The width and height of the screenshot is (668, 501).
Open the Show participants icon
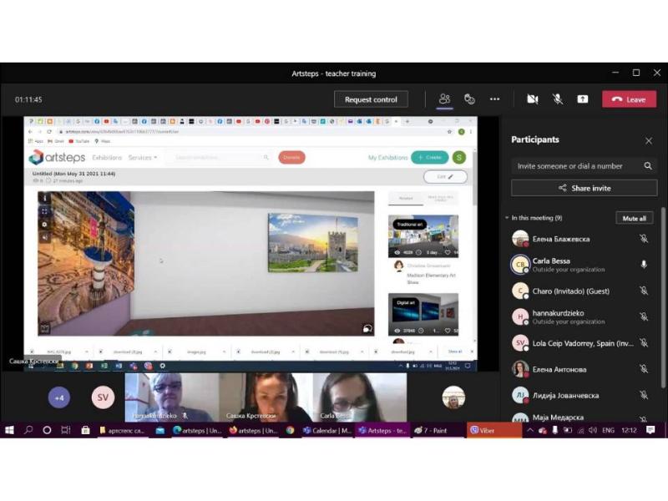point(444,99)
